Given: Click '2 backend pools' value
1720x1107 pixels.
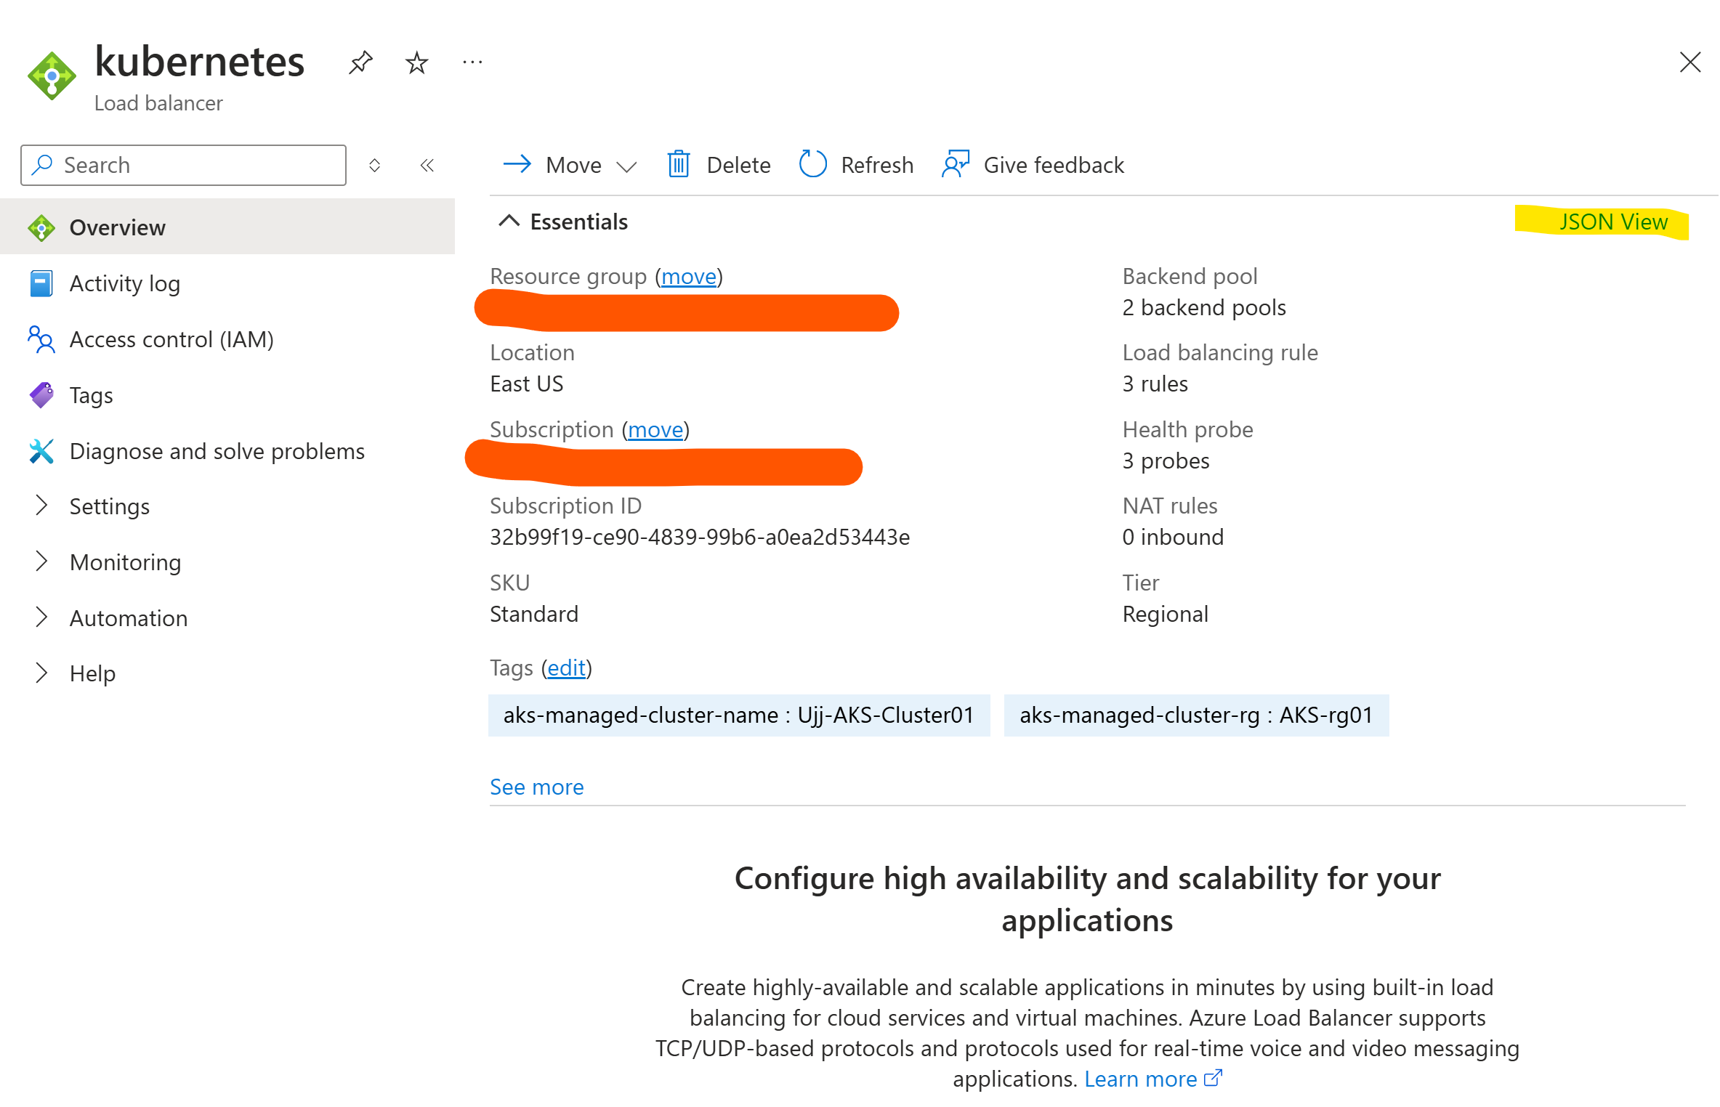Looking at the screenshot, I should (x=1204, y=308).
